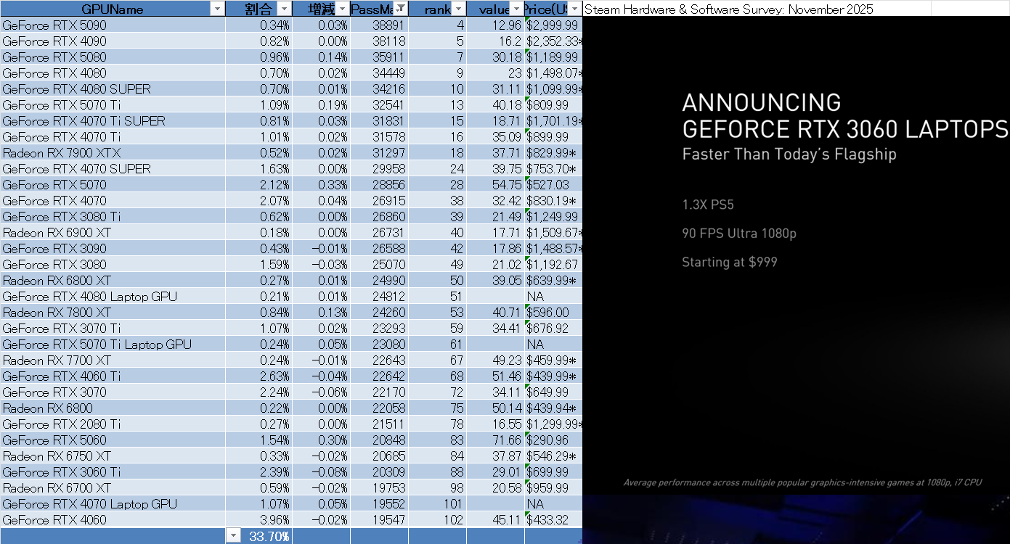Select PassMark score 38118 for RTX 4090

[379, 41]
